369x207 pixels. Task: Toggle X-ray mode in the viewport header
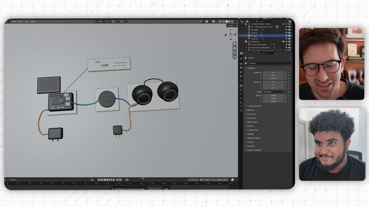point(220,21)
